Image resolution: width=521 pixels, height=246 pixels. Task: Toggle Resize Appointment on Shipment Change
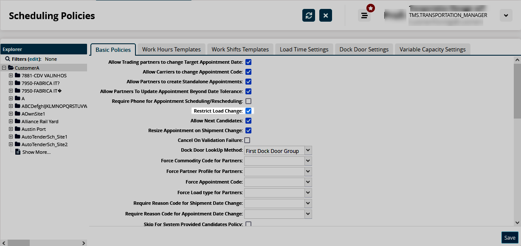(248, 130)
